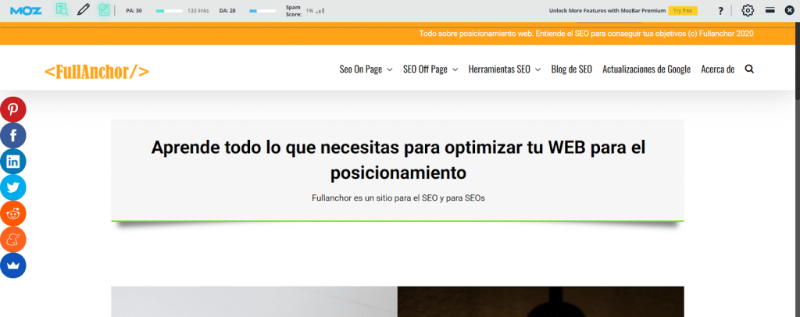Screen dimensions: 800x317
Task: Expand the Herramientas SEO chevron
Action: pyautogui.click(x=537, y=69)
